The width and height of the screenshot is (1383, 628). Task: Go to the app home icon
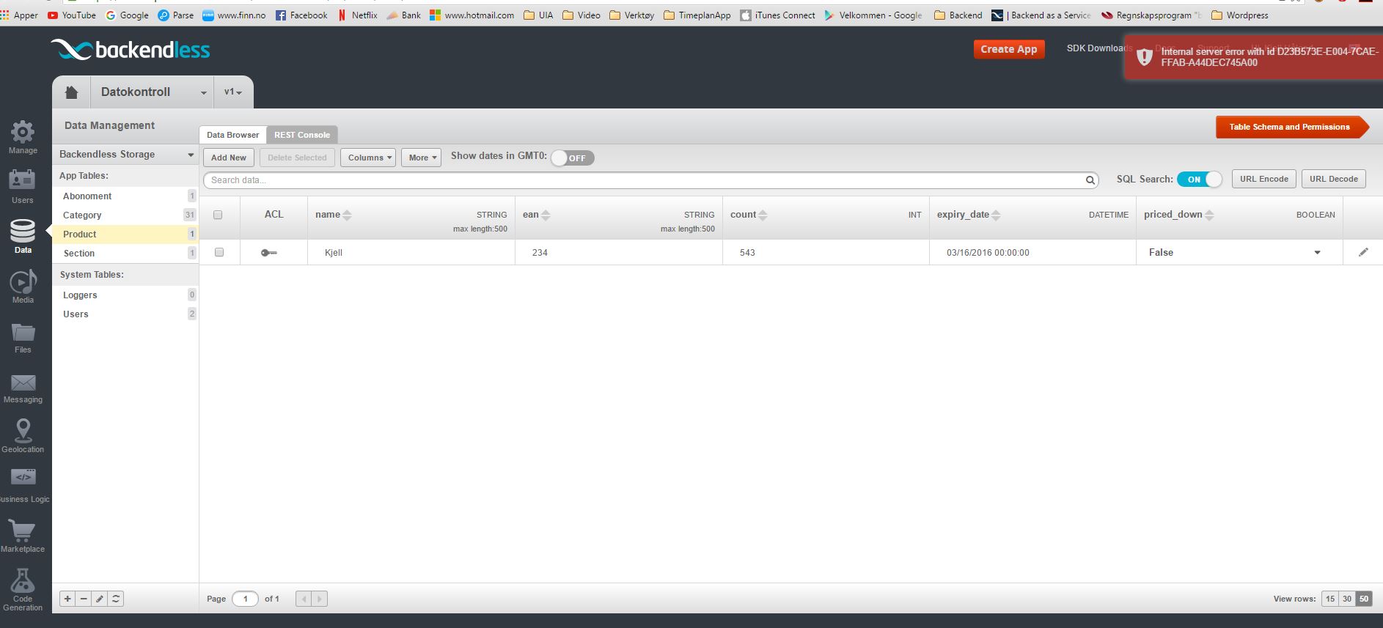71,92
